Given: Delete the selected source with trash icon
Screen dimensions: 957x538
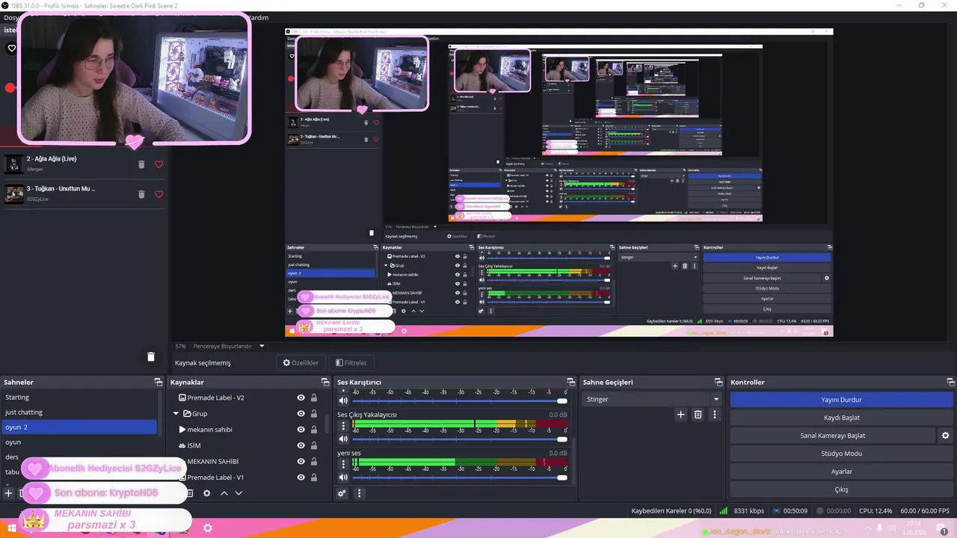Looking at the screenshot, I should pos(190,493).
